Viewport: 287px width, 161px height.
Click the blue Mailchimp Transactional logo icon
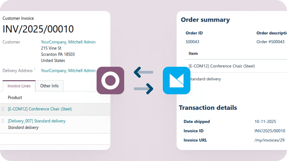point(176,80)
